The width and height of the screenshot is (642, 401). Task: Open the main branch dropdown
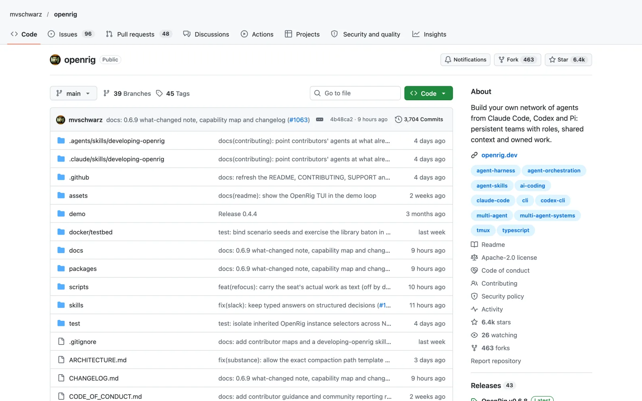pos(73,93)
